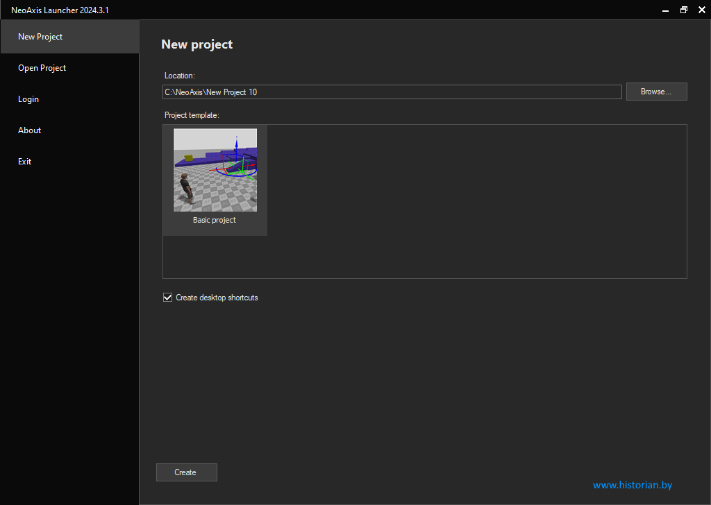
Task: Click the Location path input field
Action: pos(392,92)
